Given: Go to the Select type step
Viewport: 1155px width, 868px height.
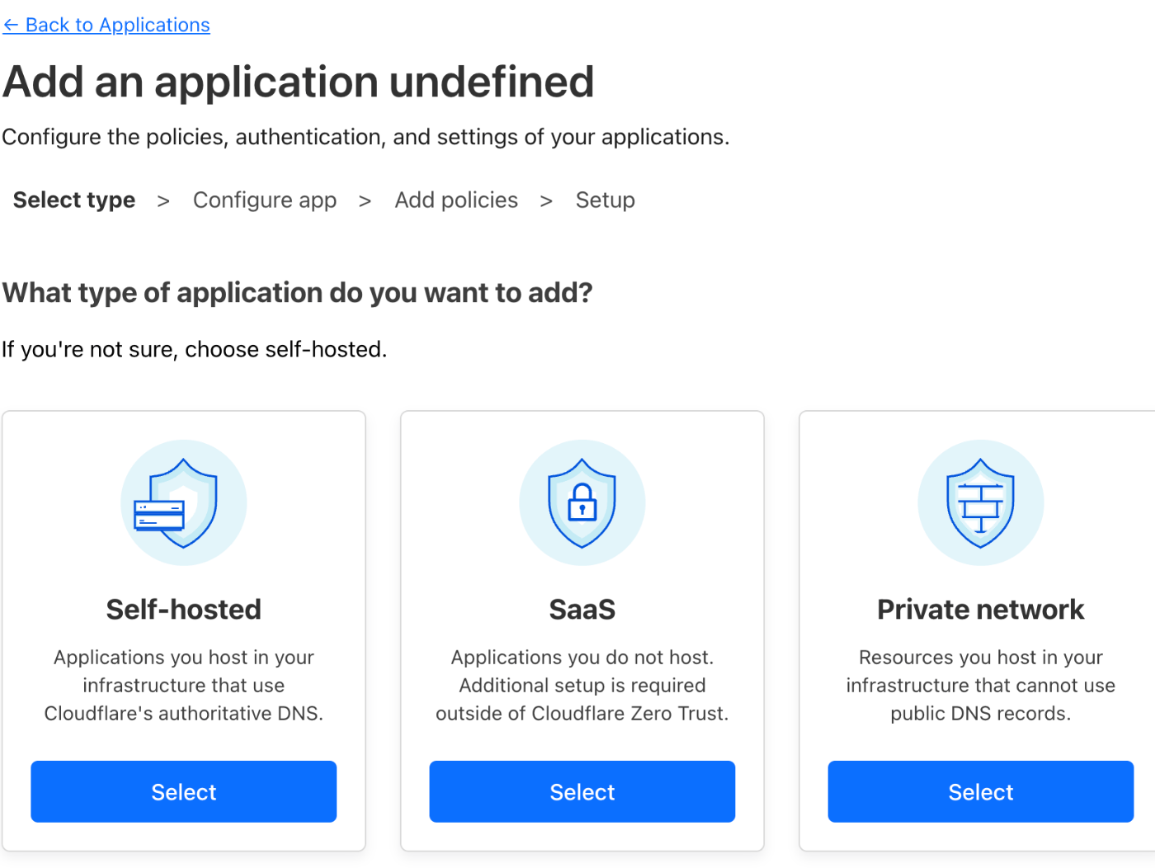Looking at the screenshot, I should 74,200.
